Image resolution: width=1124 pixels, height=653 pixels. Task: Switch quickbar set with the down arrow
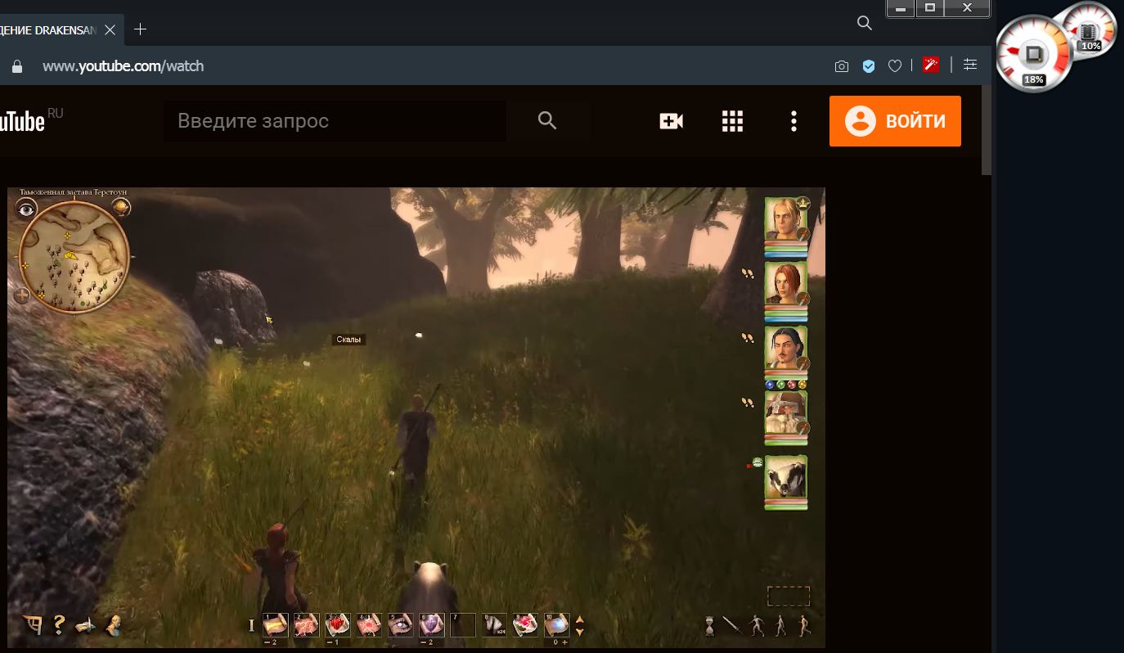click(580, 631)
